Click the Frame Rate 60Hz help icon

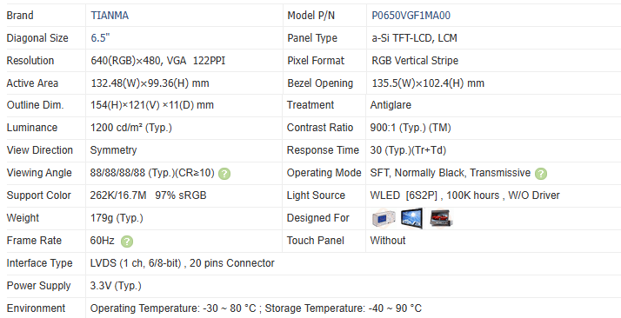click(127, 242)
